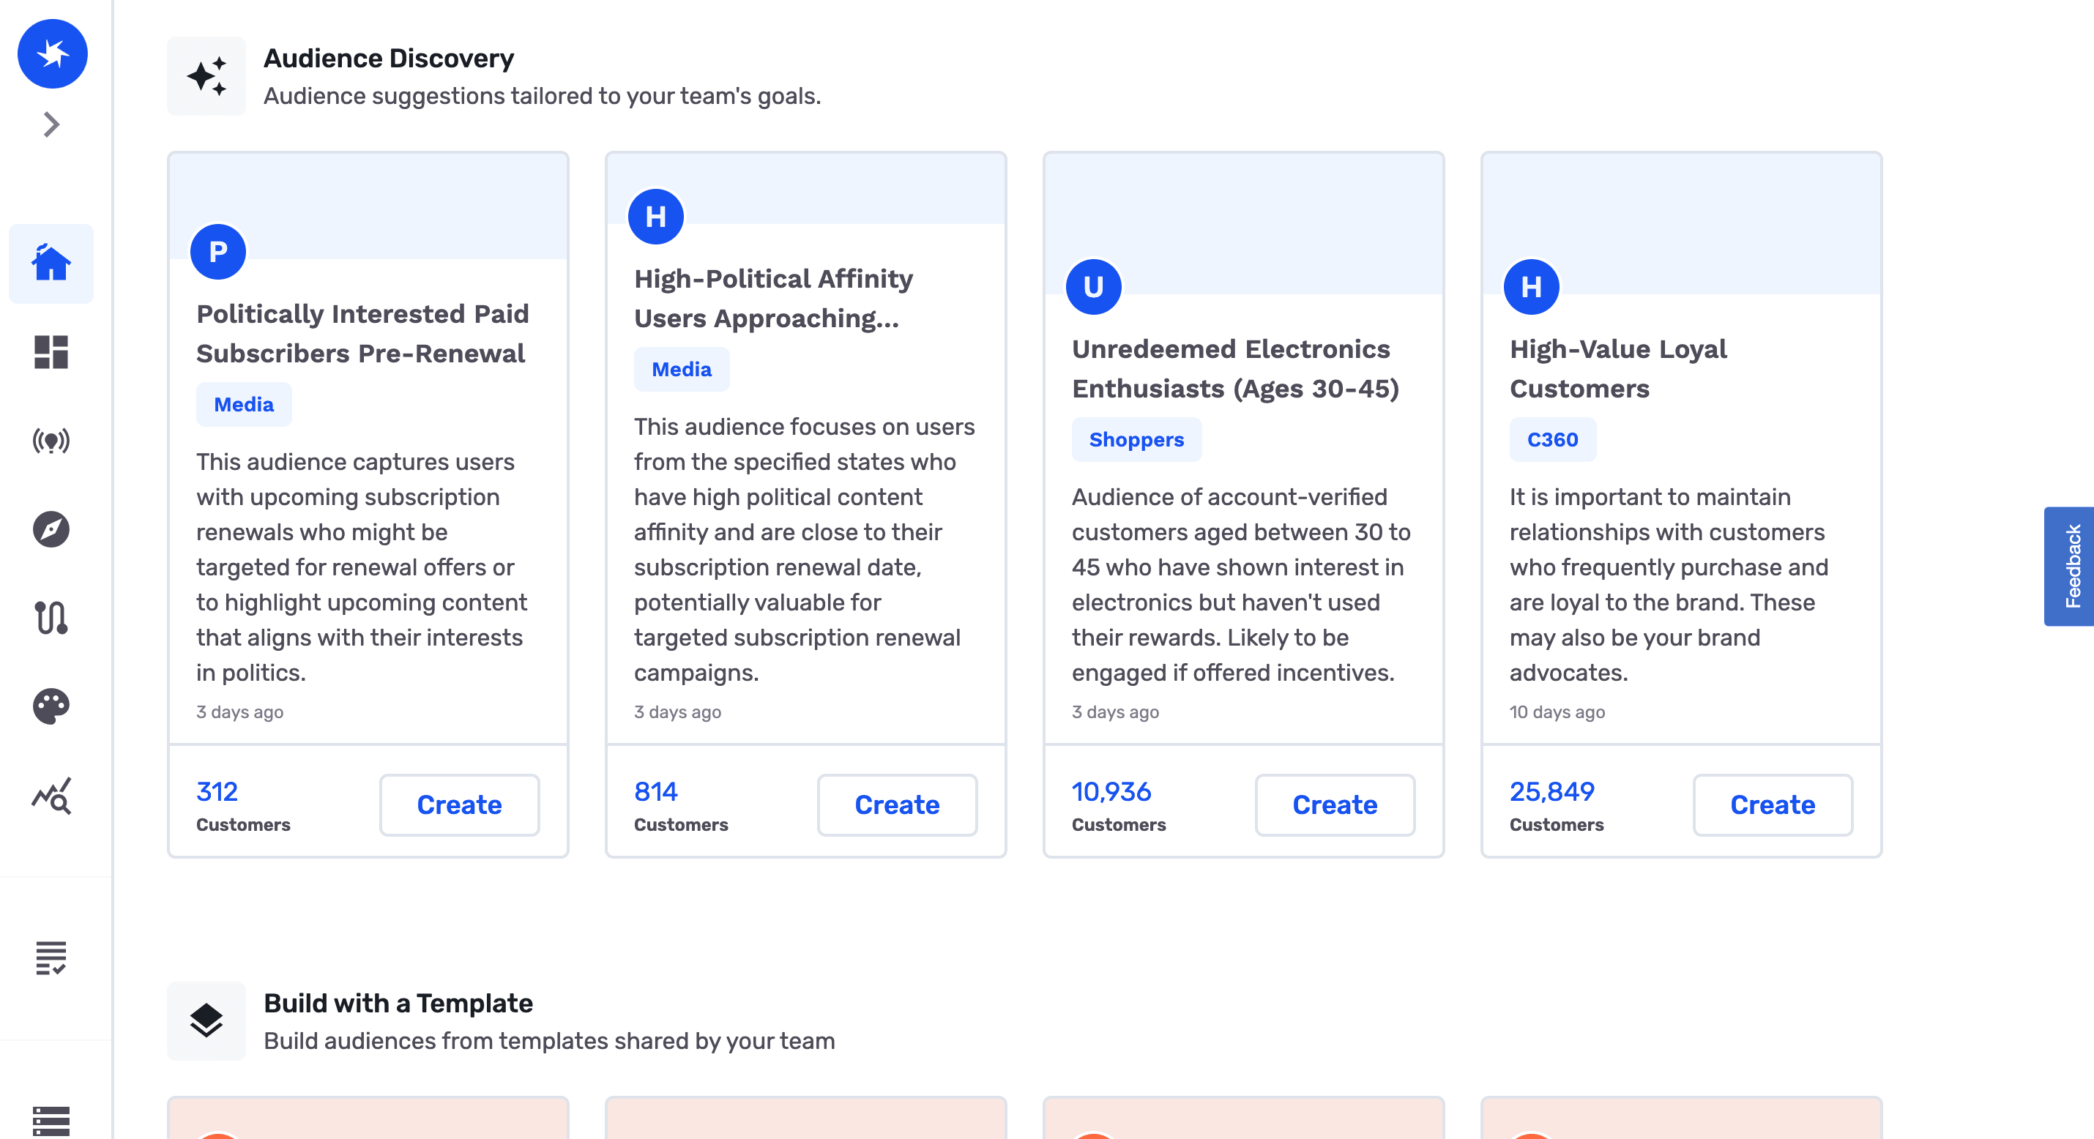
Task: Create the Politically Interested Paid Subscribers audience
Action: [459, 805]
